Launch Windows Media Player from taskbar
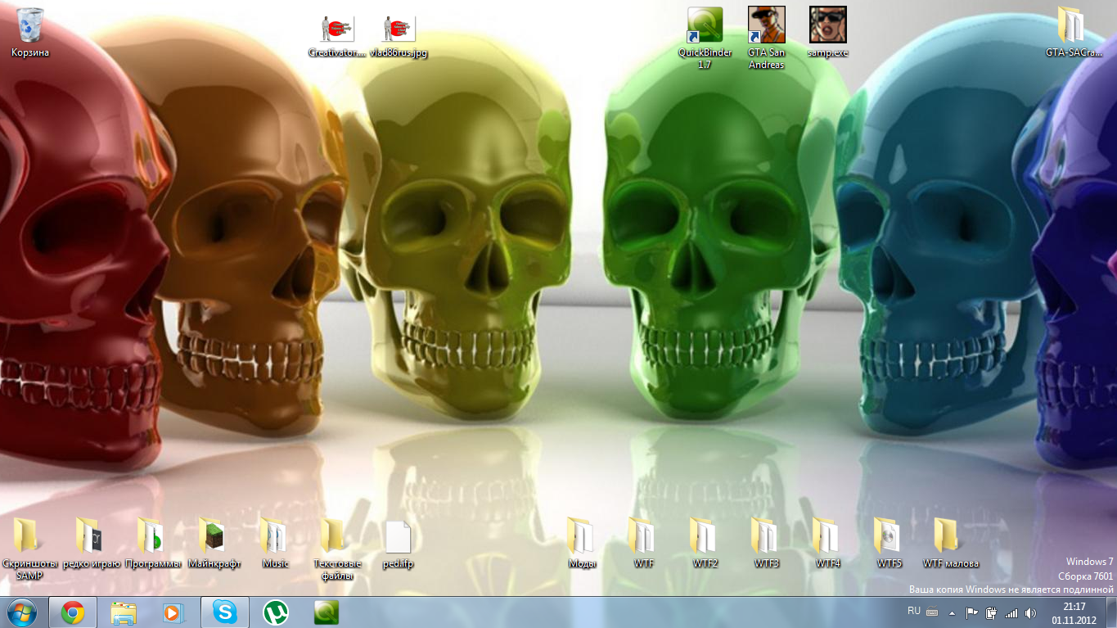The width and height of the screenshot is (1117, 628). click(174, 612)
